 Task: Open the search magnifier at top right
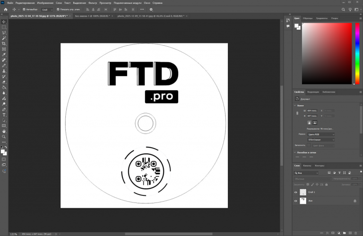click(343, 9)
